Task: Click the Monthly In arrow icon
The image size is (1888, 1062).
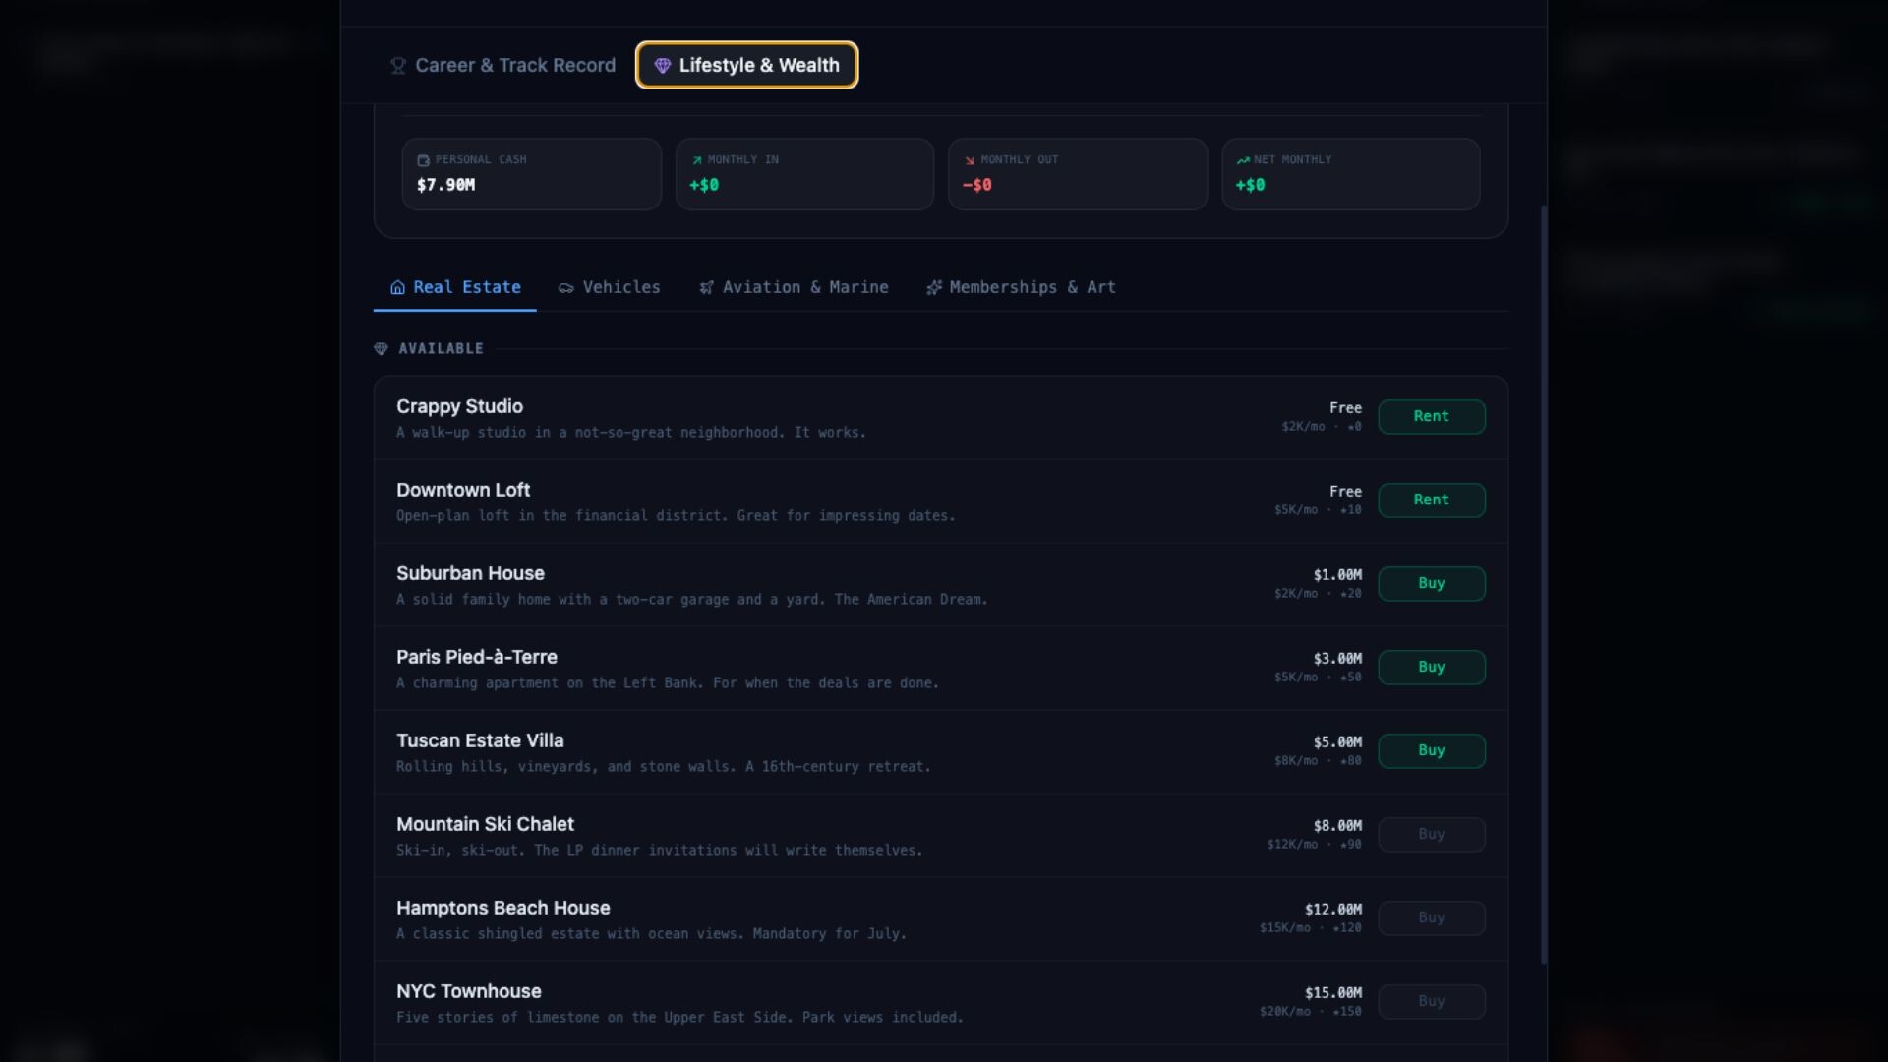Action: (697, 160)
